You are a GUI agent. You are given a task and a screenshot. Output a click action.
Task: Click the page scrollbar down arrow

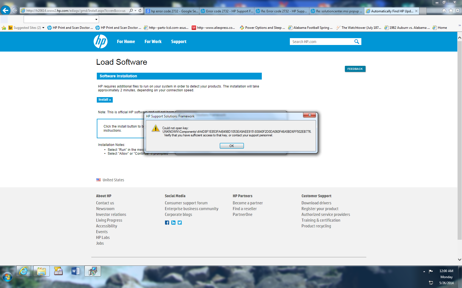pyautogui.click(x=460, y=259)
